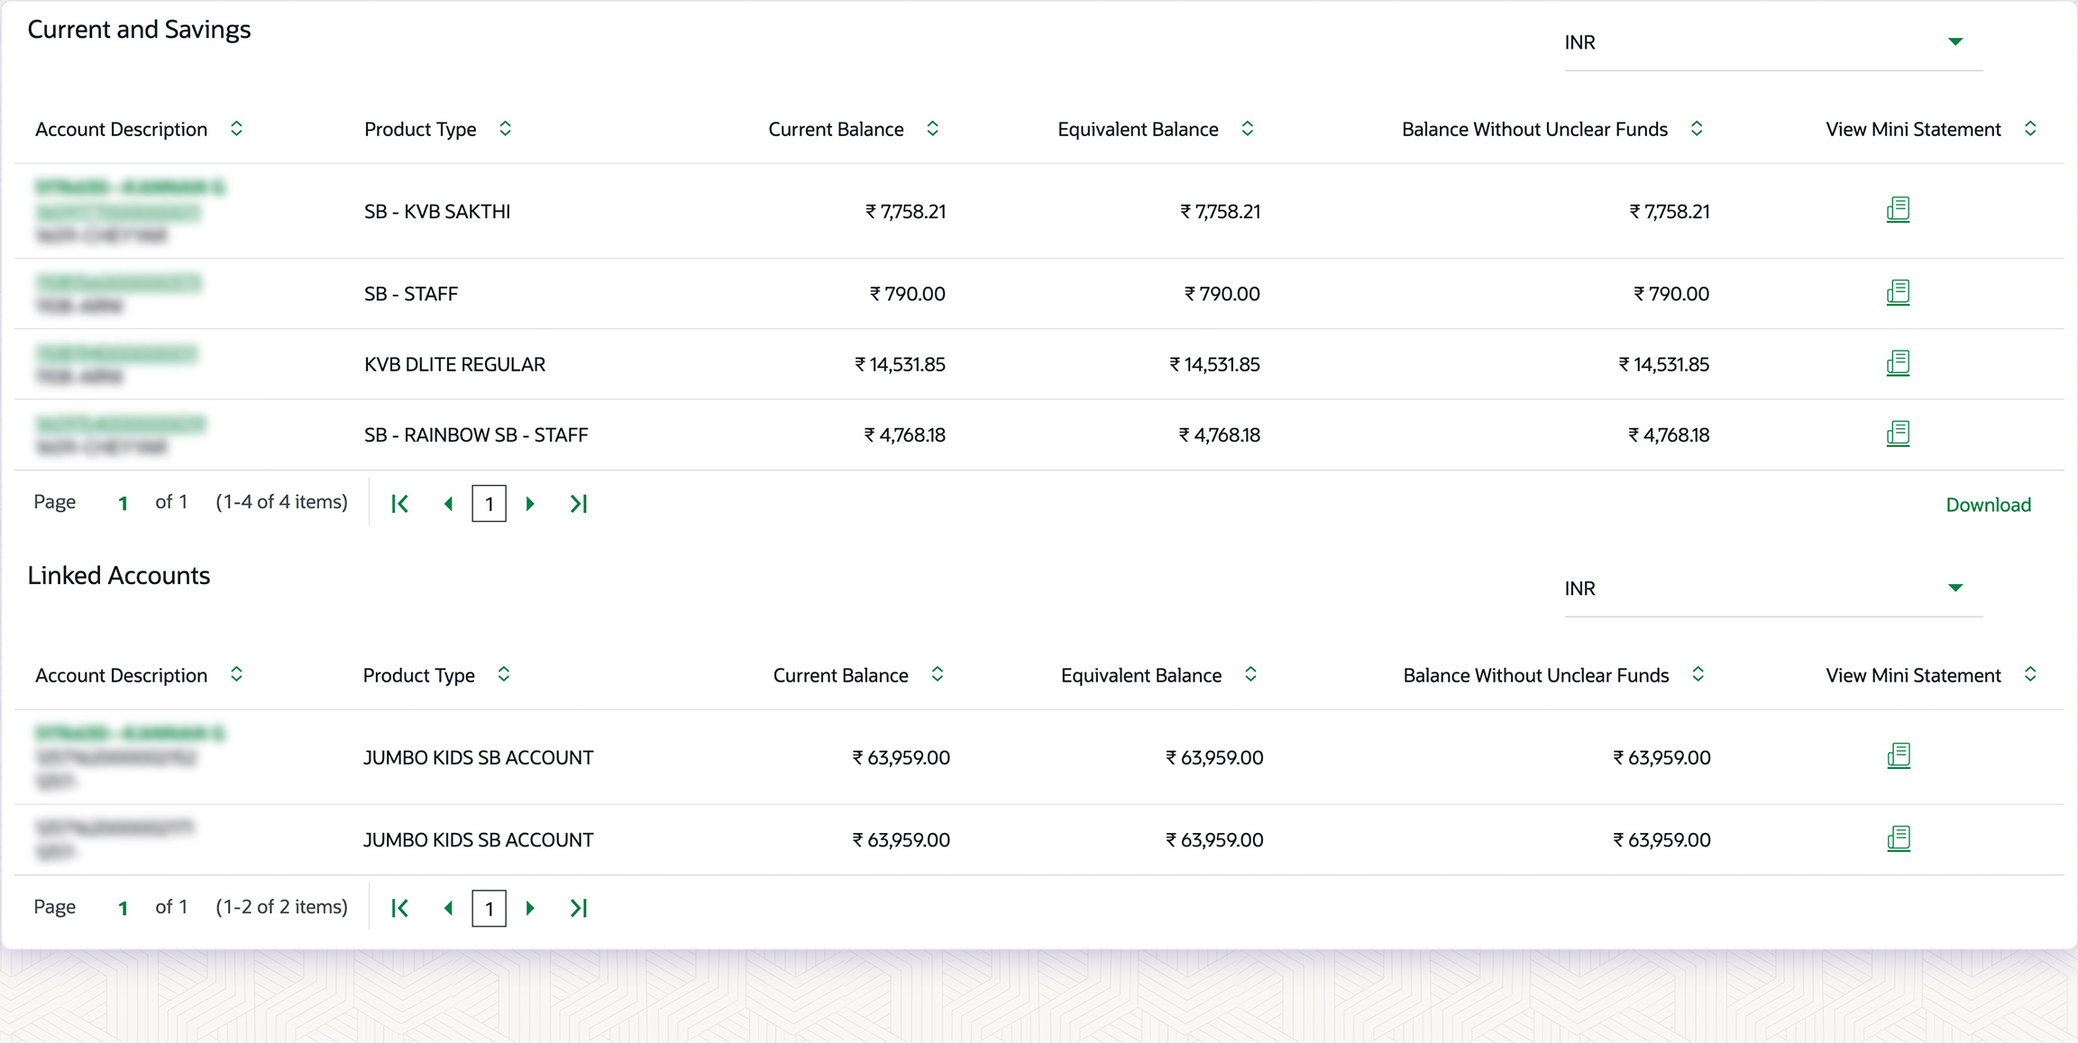2078x1043 pixels.
Task: View mini statement for SB - STAFF account
Action: [1898, 293]
